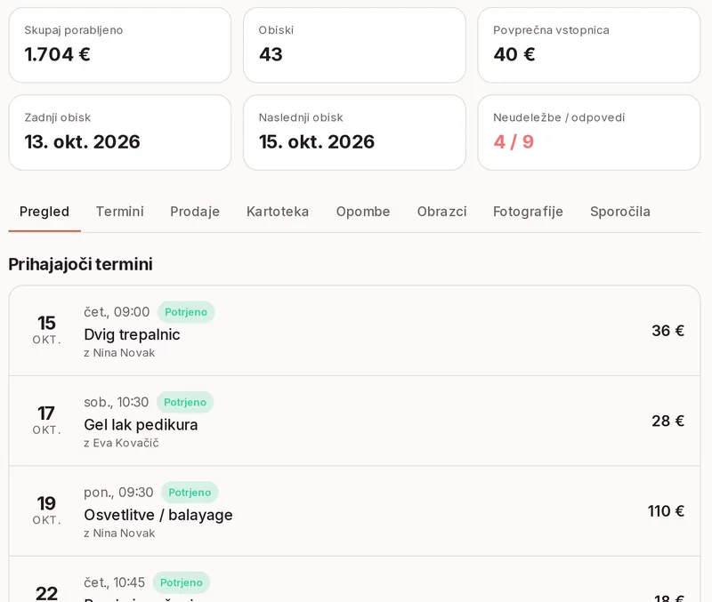Click the Potrjeno badge for pon., 09:30

pyautogui.click(x=190, y=493)
